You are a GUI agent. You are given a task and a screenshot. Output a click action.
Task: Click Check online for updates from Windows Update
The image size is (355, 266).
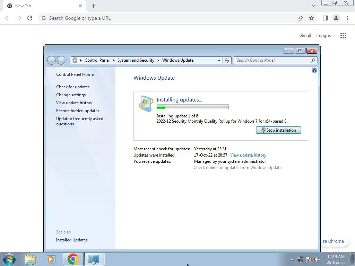pyautogui.click(x=237, y=168)
